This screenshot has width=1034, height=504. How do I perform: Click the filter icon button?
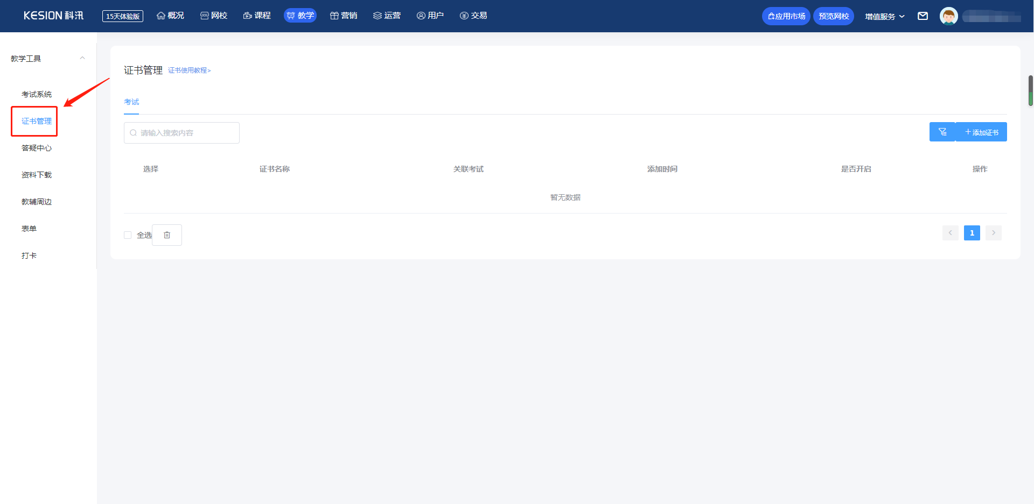pyautogui.click(x=942, y=132)
